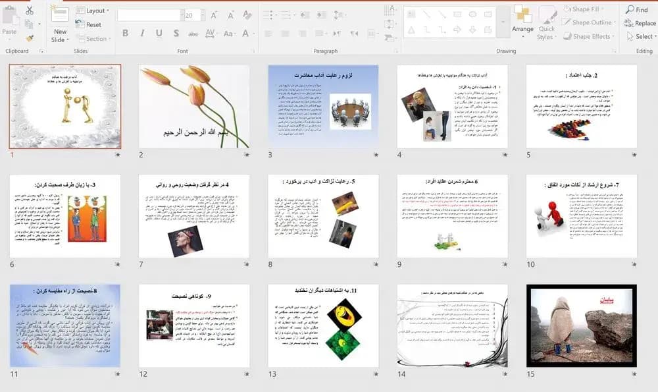
Task: Open the Quick Styles gallery
Action: point(546,24)
